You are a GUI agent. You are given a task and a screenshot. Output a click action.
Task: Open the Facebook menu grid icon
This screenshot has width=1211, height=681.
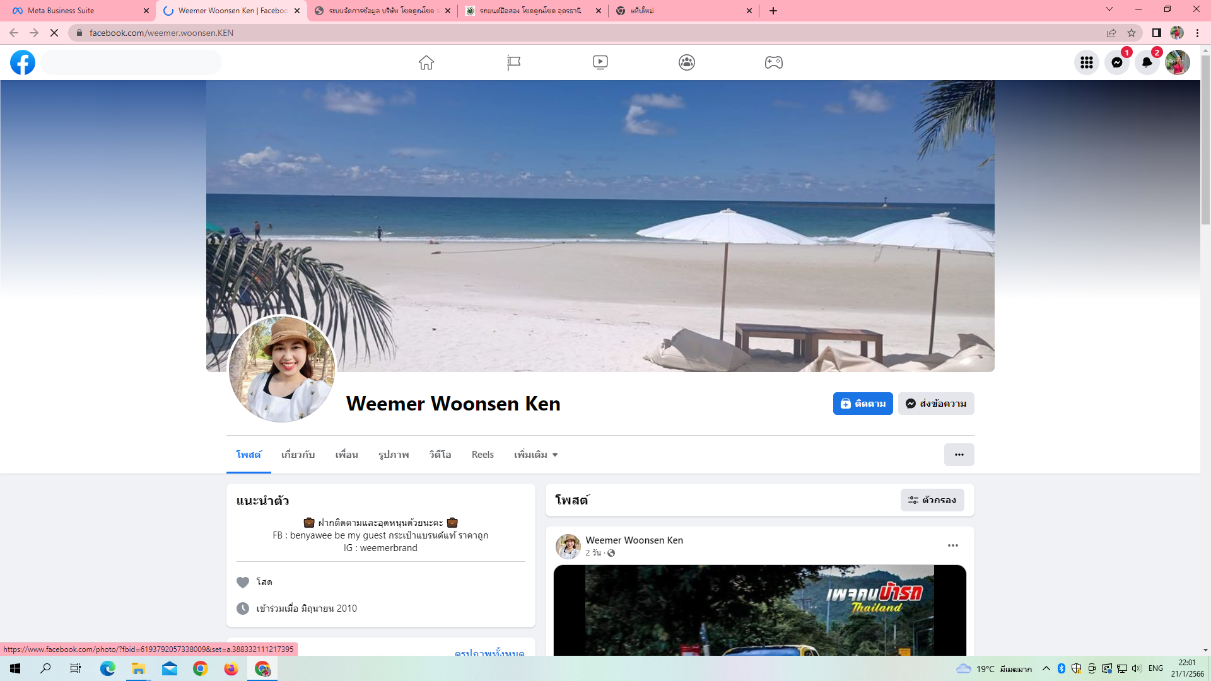point(1086,62)
